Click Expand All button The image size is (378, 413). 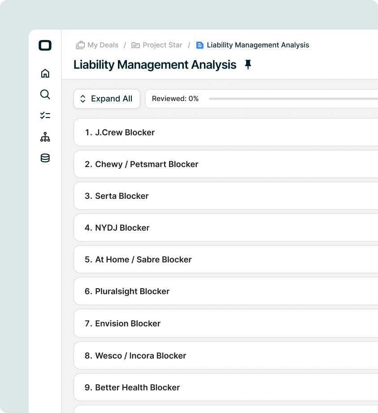coord(107,99)
